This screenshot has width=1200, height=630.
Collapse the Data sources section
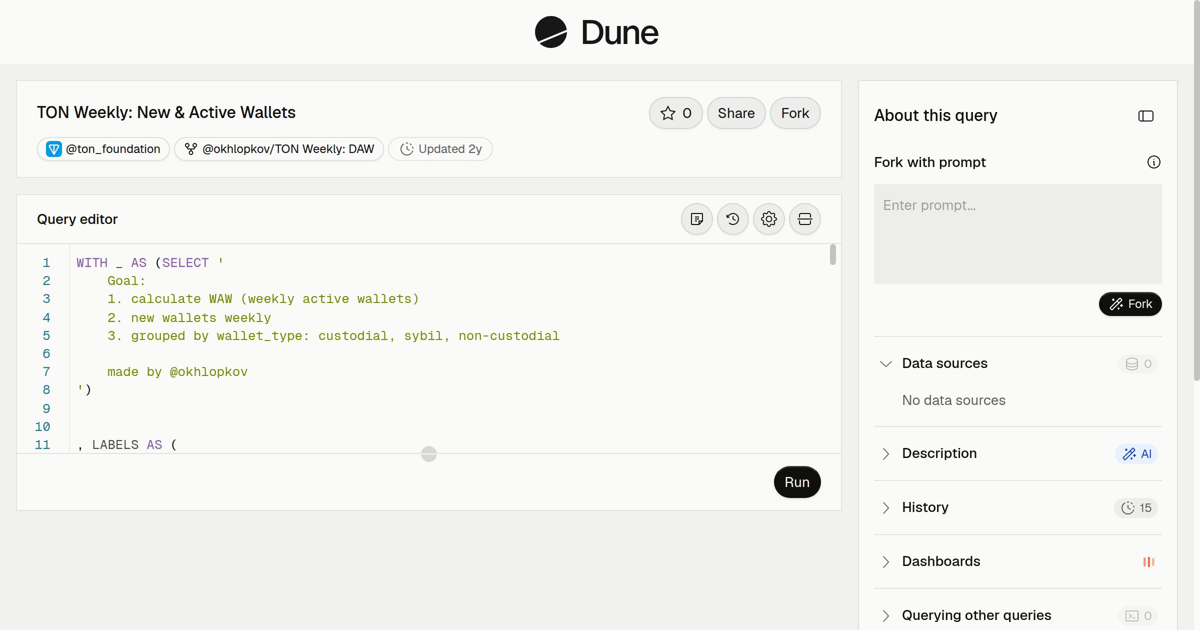coord(885,363)
